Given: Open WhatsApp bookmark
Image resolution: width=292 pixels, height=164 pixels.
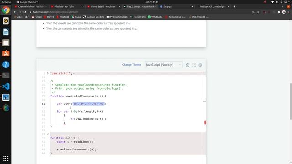Looking at the screenshot, I should tap(155, 17).
